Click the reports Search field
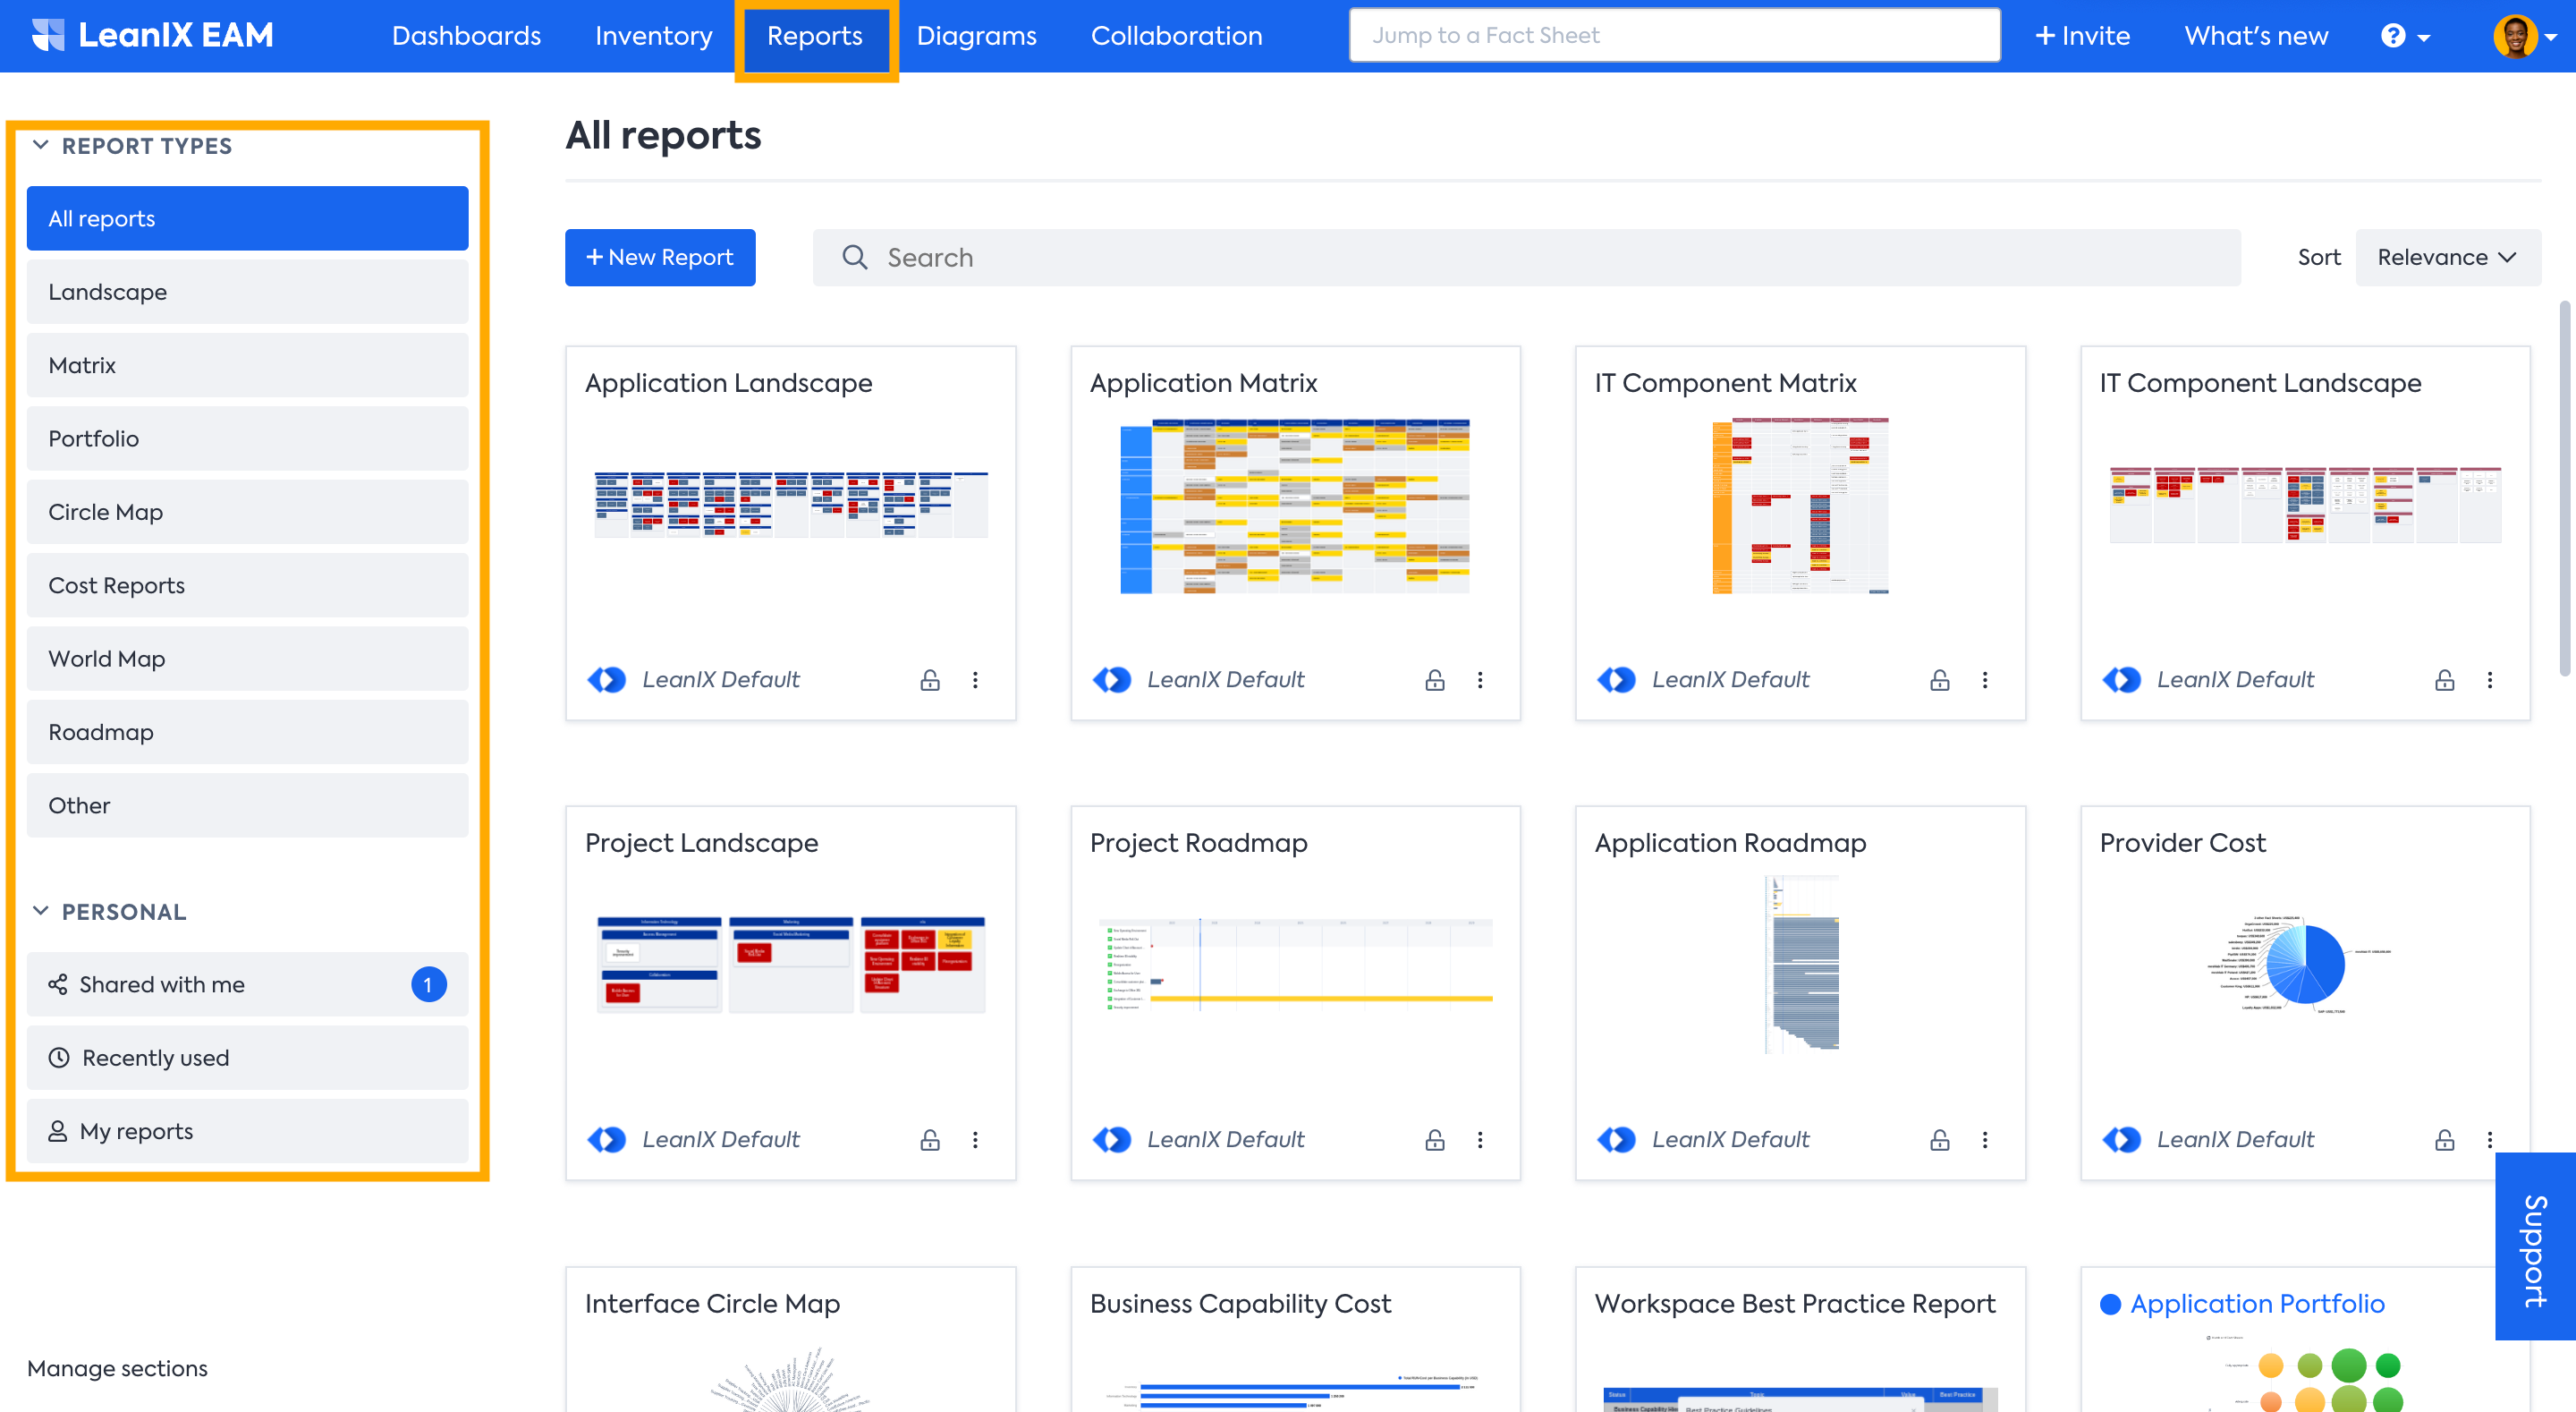The width and height of the screenshot is (2576, 1412). click(x=1525, y=257)
